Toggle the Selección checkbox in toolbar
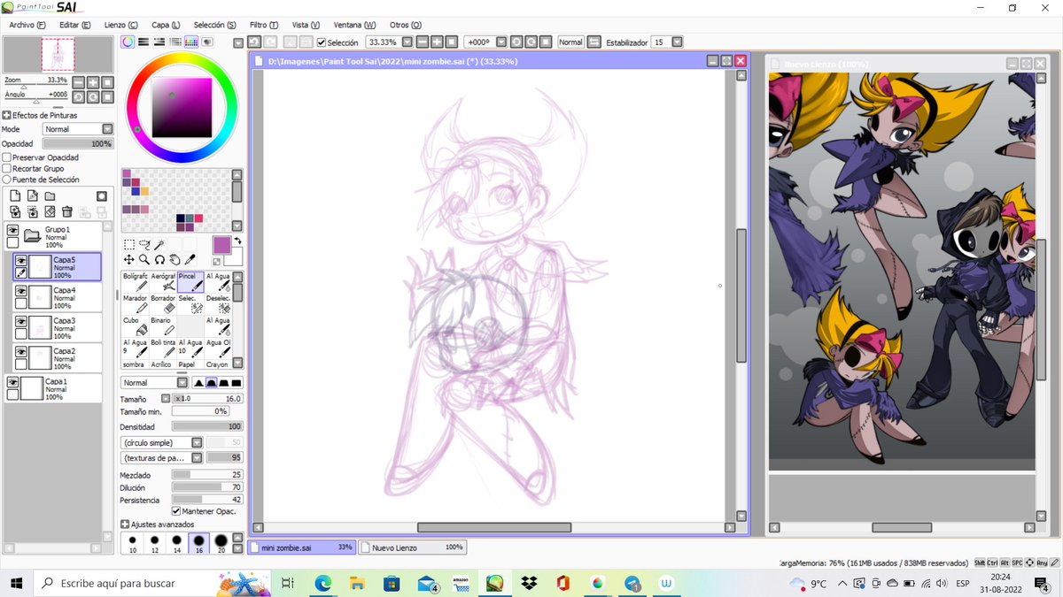 (x=322, y=42)
